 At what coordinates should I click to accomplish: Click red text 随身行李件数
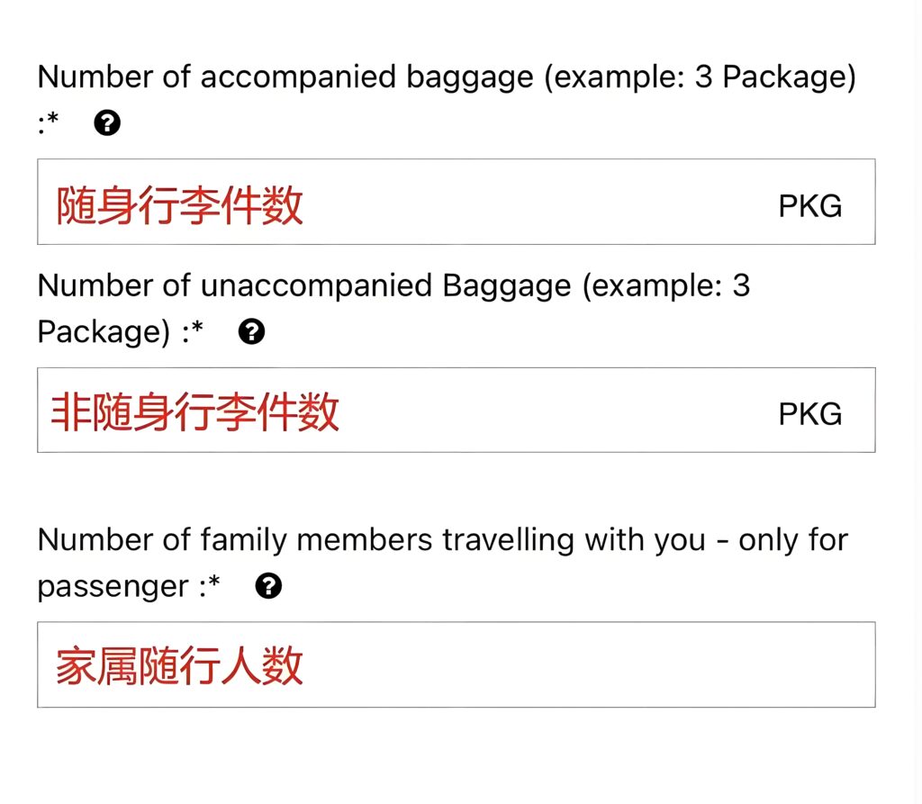click(x=180, y=205)
